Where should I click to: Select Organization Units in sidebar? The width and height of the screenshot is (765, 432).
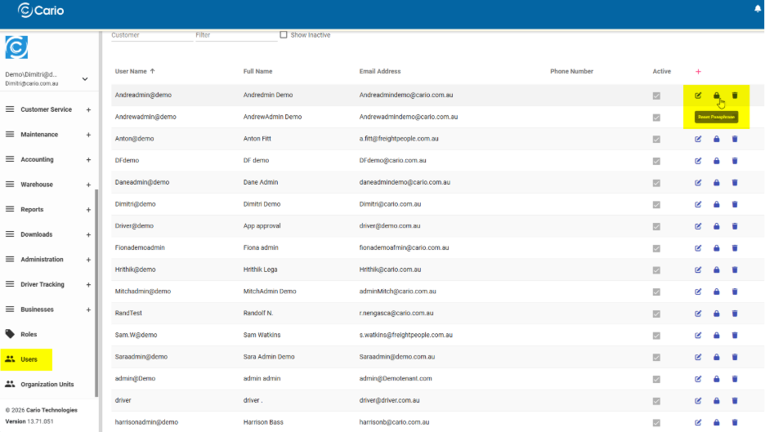pos(47,384)
